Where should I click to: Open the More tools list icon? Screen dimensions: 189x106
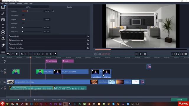pos(3,51)
